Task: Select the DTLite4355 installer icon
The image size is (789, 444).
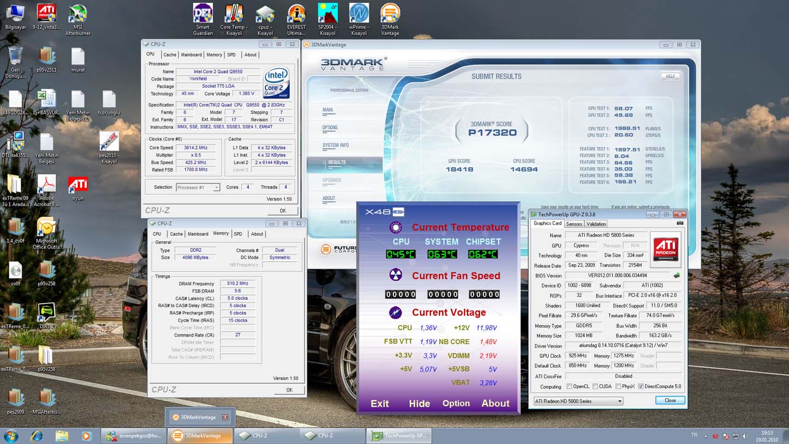Action: pyautogui.click(x=15, y=145)
